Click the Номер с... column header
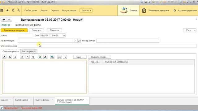The width and height of the screenshot is (198, 111). pos(95,62)
